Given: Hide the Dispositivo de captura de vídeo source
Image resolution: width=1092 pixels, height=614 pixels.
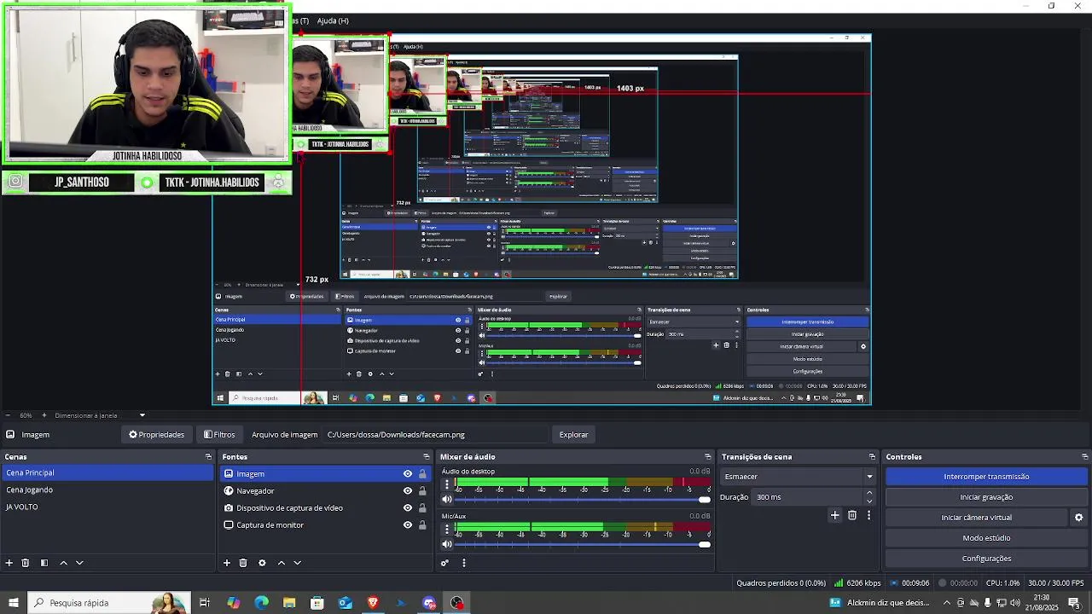Looking at the screenshot, I should tap(408, 508).
